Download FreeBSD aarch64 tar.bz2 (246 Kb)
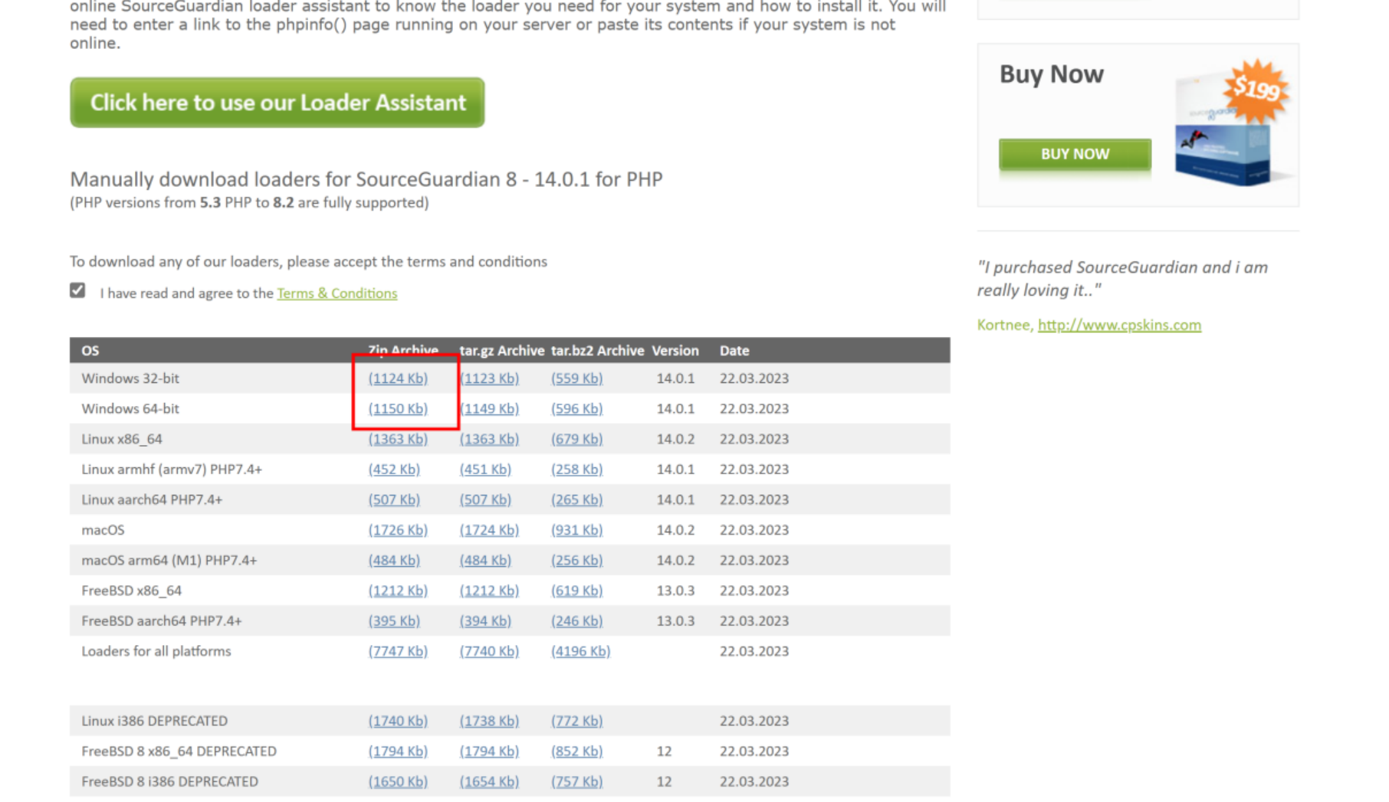 (576, 621)
